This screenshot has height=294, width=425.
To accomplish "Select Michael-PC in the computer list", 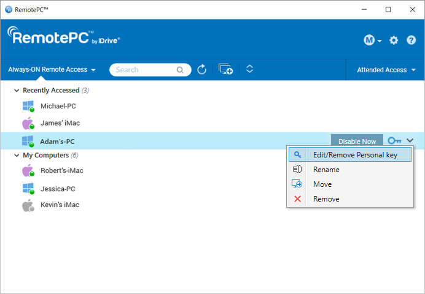I will click(58, 106).
